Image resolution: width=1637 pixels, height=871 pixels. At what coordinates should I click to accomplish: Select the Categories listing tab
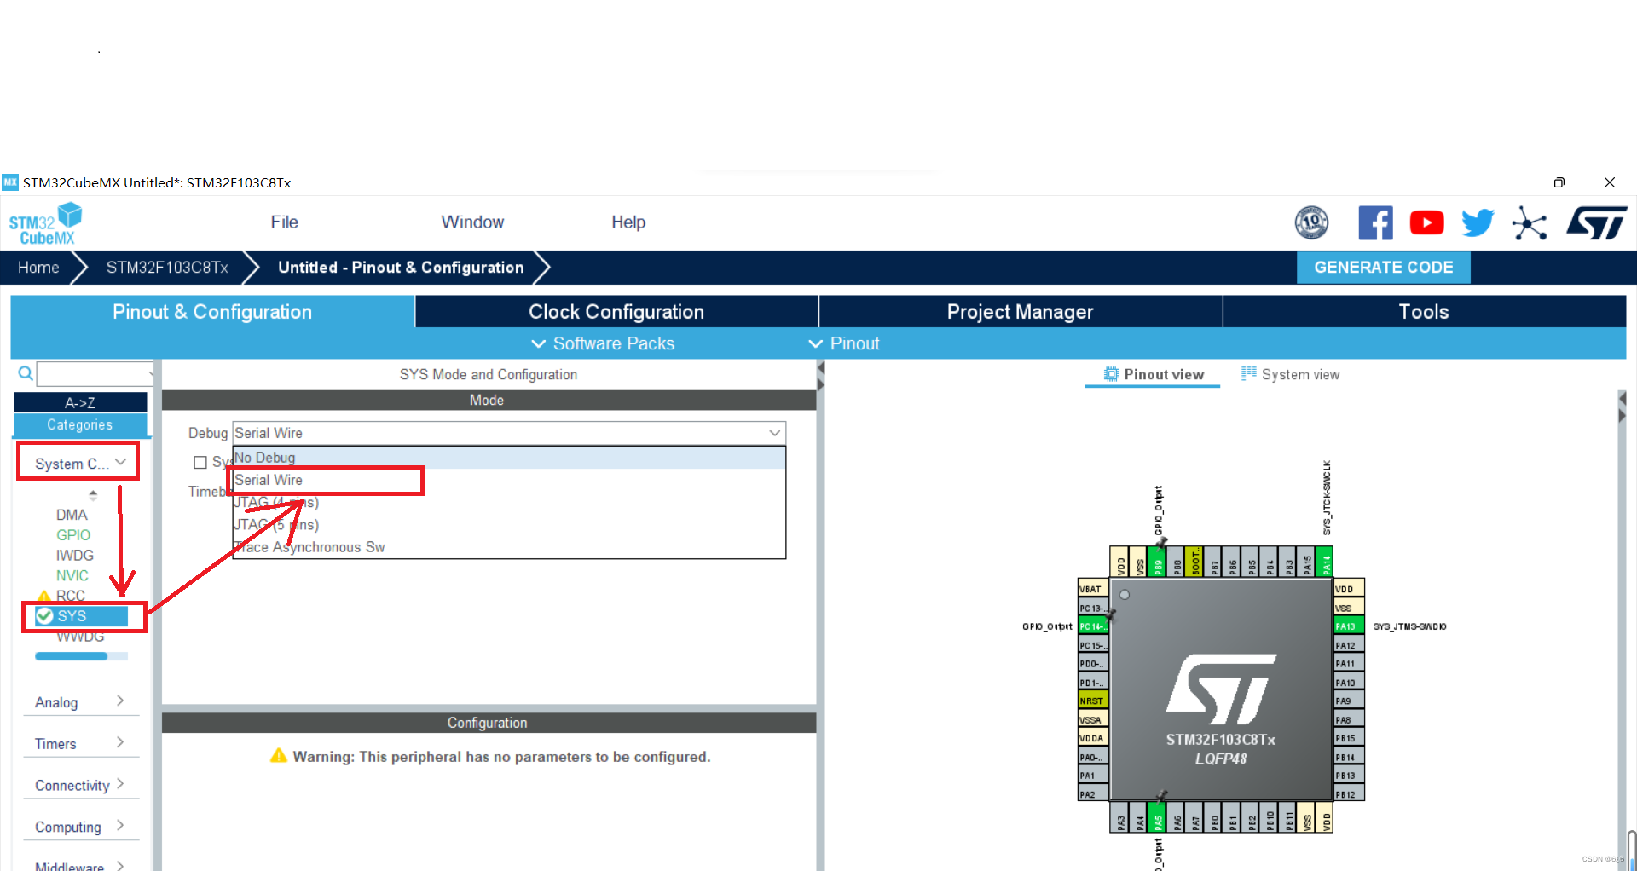pos(80,424)
